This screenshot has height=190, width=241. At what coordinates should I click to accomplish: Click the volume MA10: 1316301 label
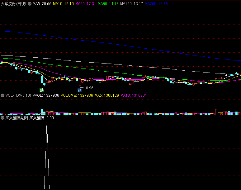tap(133, 95)
